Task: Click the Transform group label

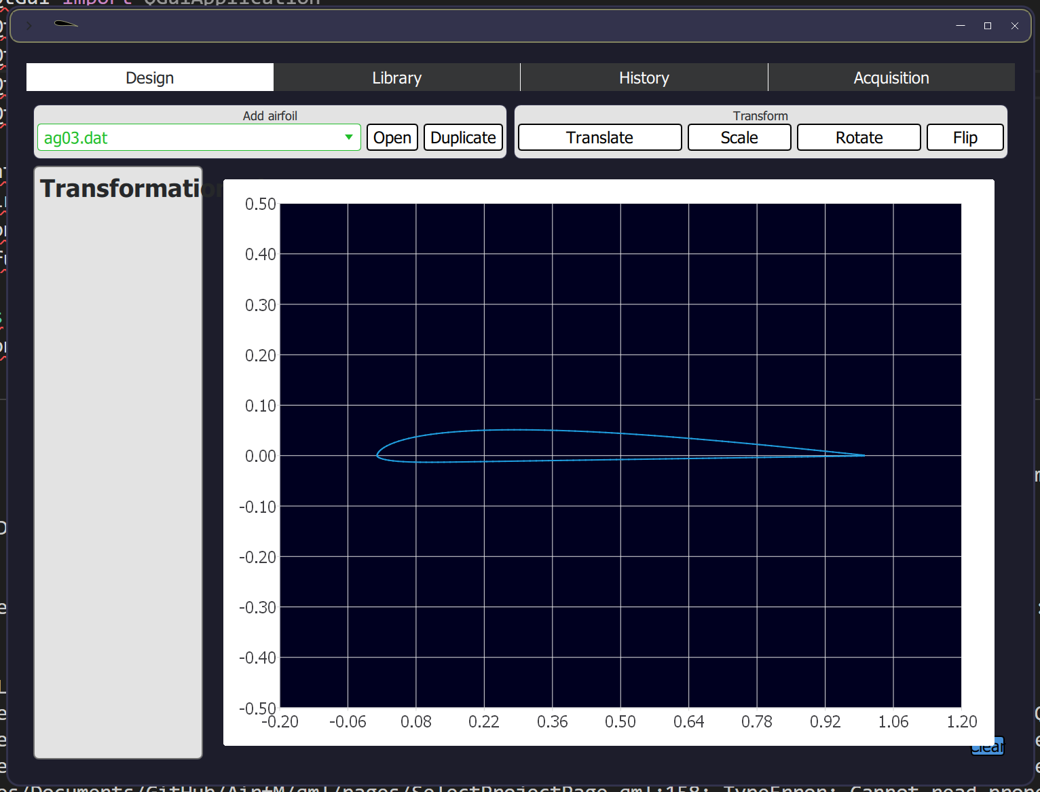Action: (760, 115)
